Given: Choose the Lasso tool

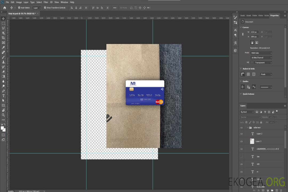Looking at the screenshot, I should 3,28.
